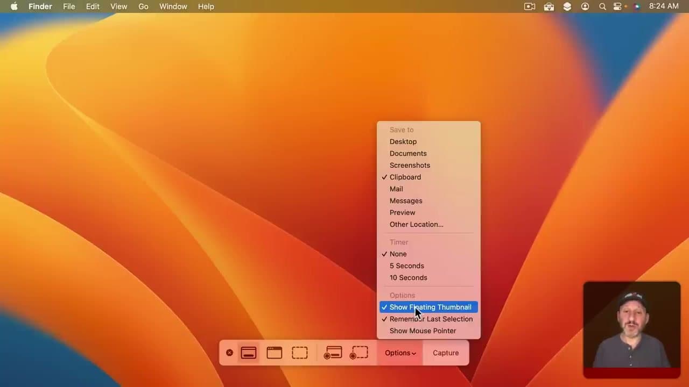Click the Capture button
Image resolution: width=689 pixels, height=387 pixels.
tap(446, 353)
